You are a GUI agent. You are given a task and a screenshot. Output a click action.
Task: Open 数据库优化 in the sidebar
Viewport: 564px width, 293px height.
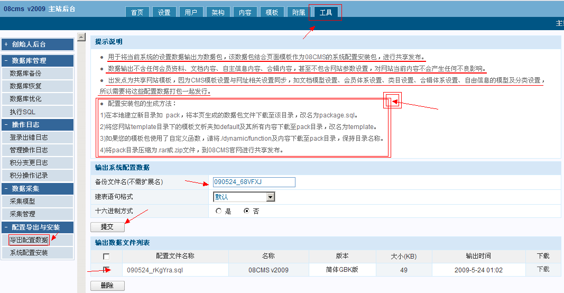[38, 98]
